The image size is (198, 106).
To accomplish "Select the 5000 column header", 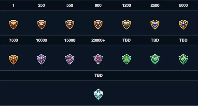I will click(x=183, y=5).
